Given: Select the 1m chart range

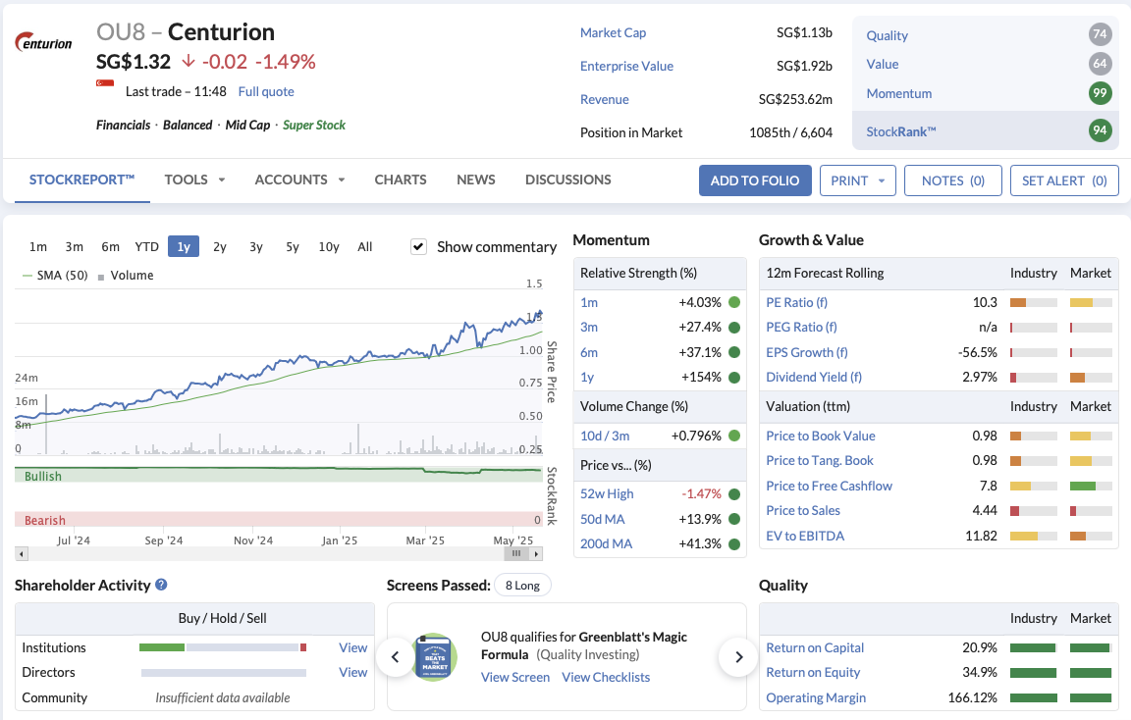Looking at the screenshot, I should (37, 246).
